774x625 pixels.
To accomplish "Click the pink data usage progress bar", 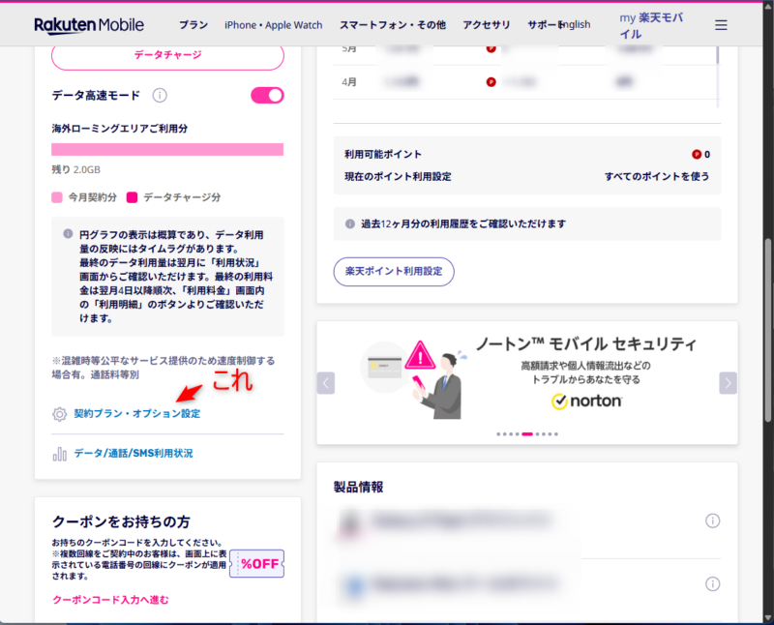I will click(x=167, y=149).
